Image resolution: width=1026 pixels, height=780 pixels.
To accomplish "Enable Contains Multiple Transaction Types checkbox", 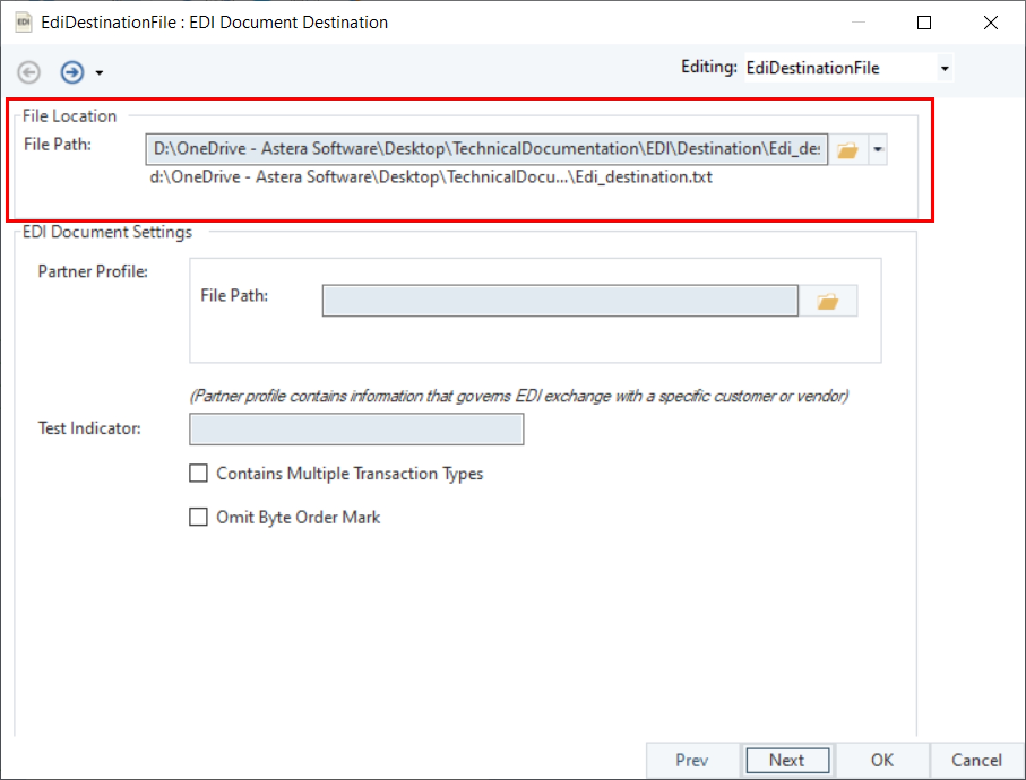I will click(x=199, y=473).
